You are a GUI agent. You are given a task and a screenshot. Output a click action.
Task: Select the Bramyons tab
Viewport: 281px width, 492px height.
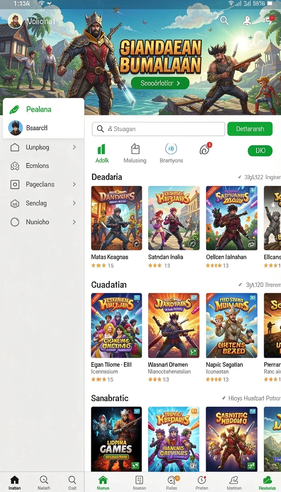171,153
